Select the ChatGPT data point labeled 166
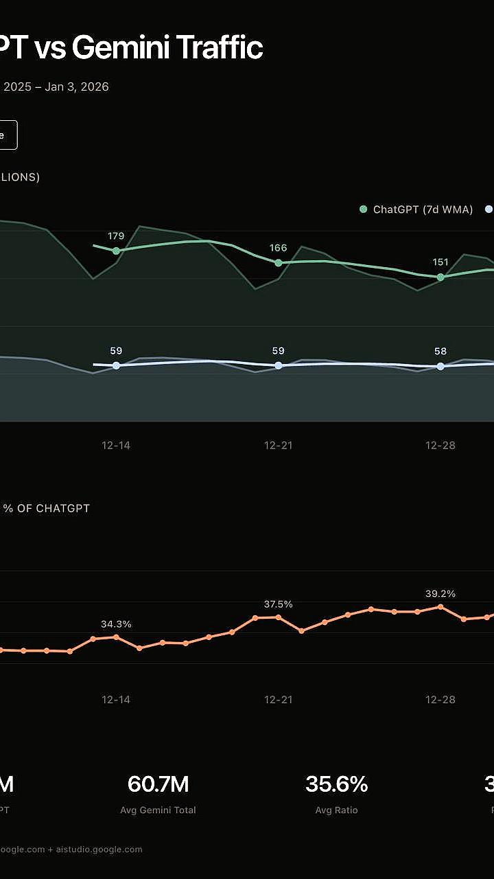The width and height of the screenshot is (494, 879). [279, 262]
